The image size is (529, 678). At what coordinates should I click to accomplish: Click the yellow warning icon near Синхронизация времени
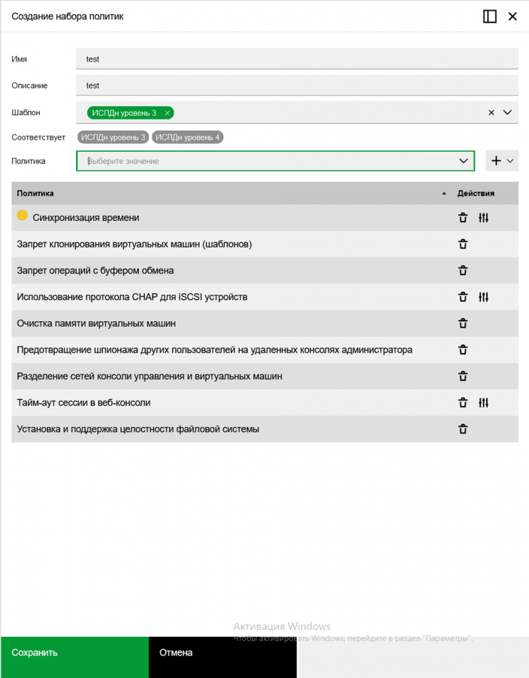point(23,216)
